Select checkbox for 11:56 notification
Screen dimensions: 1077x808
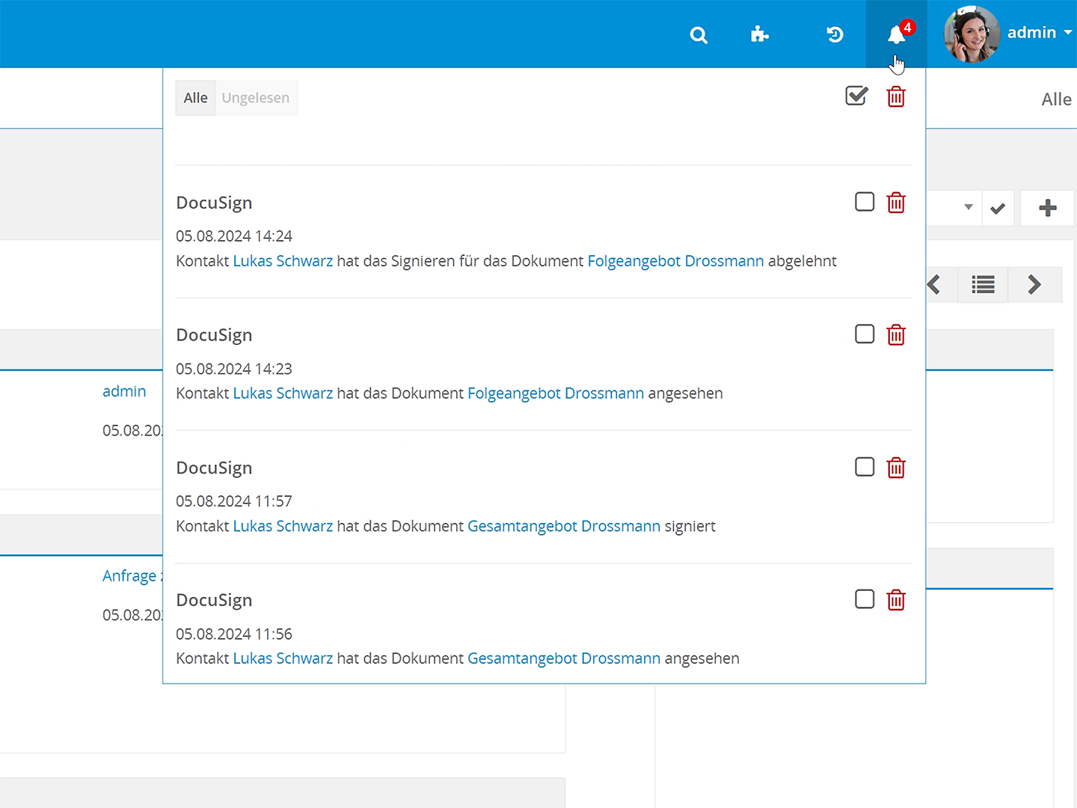point(865,599)
